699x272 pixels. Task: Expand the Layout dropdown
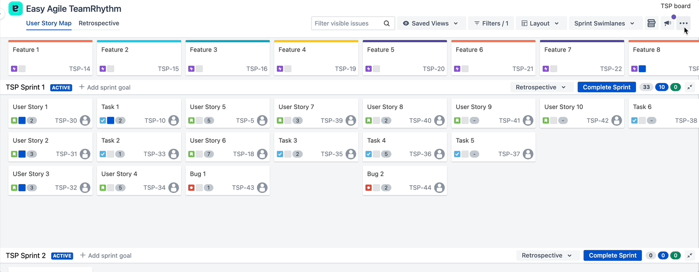(540, 23)
